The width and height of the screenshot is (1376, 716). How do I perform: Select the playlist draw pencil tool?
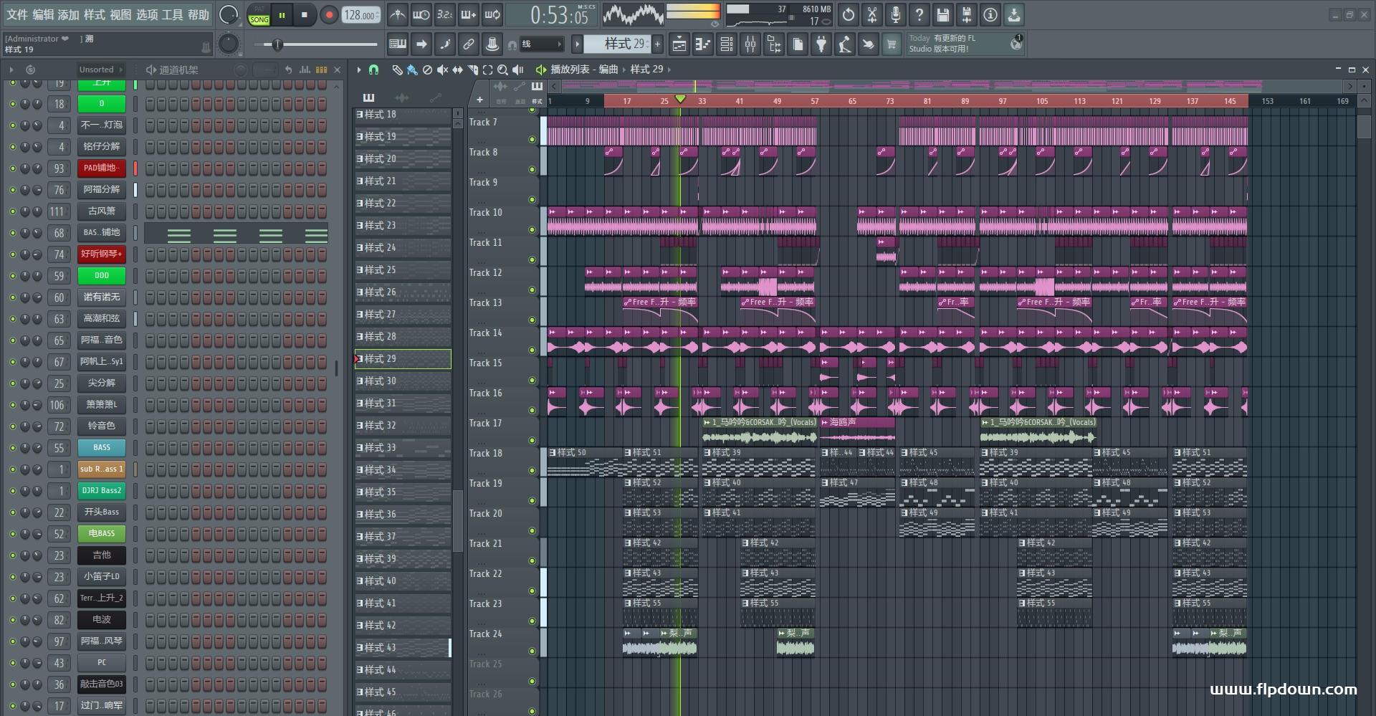tap(397, 70)
